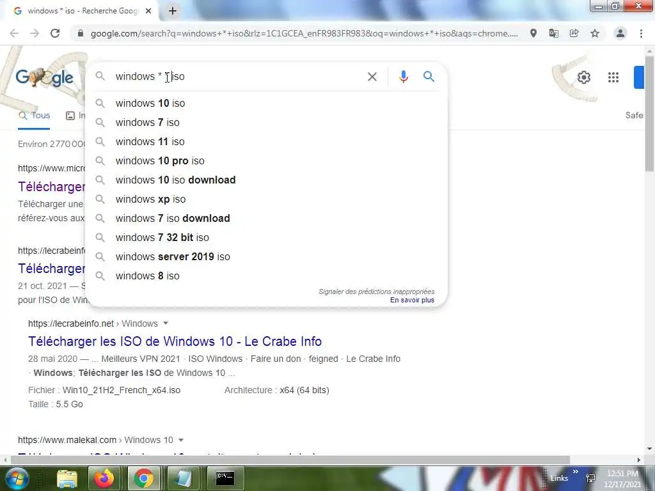Click the translate page icon
Screen dimensions: 655x491
point(554,33)
